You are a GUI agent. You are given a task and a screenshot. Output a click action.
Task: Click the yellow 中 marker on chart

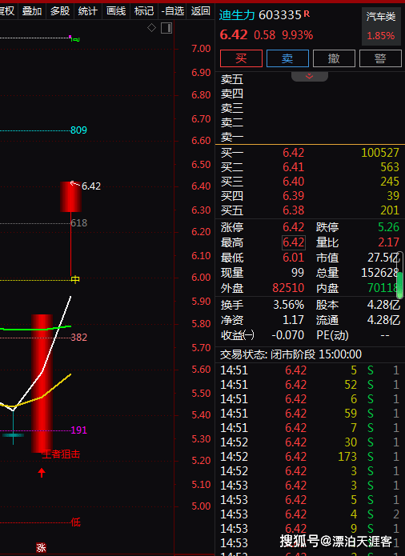pyautogui.click(x=75, y=279)
